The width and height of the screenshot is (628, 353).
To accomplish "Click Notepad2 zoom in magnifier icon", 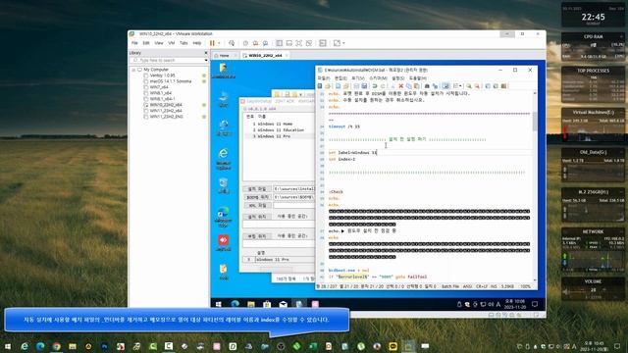I will click(469, 86).
